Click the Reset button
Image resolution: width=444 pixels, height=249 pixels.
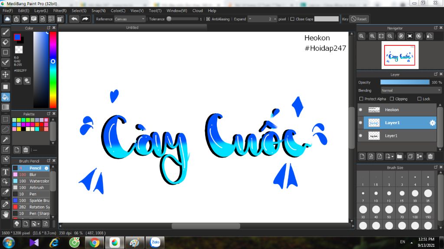359,19
